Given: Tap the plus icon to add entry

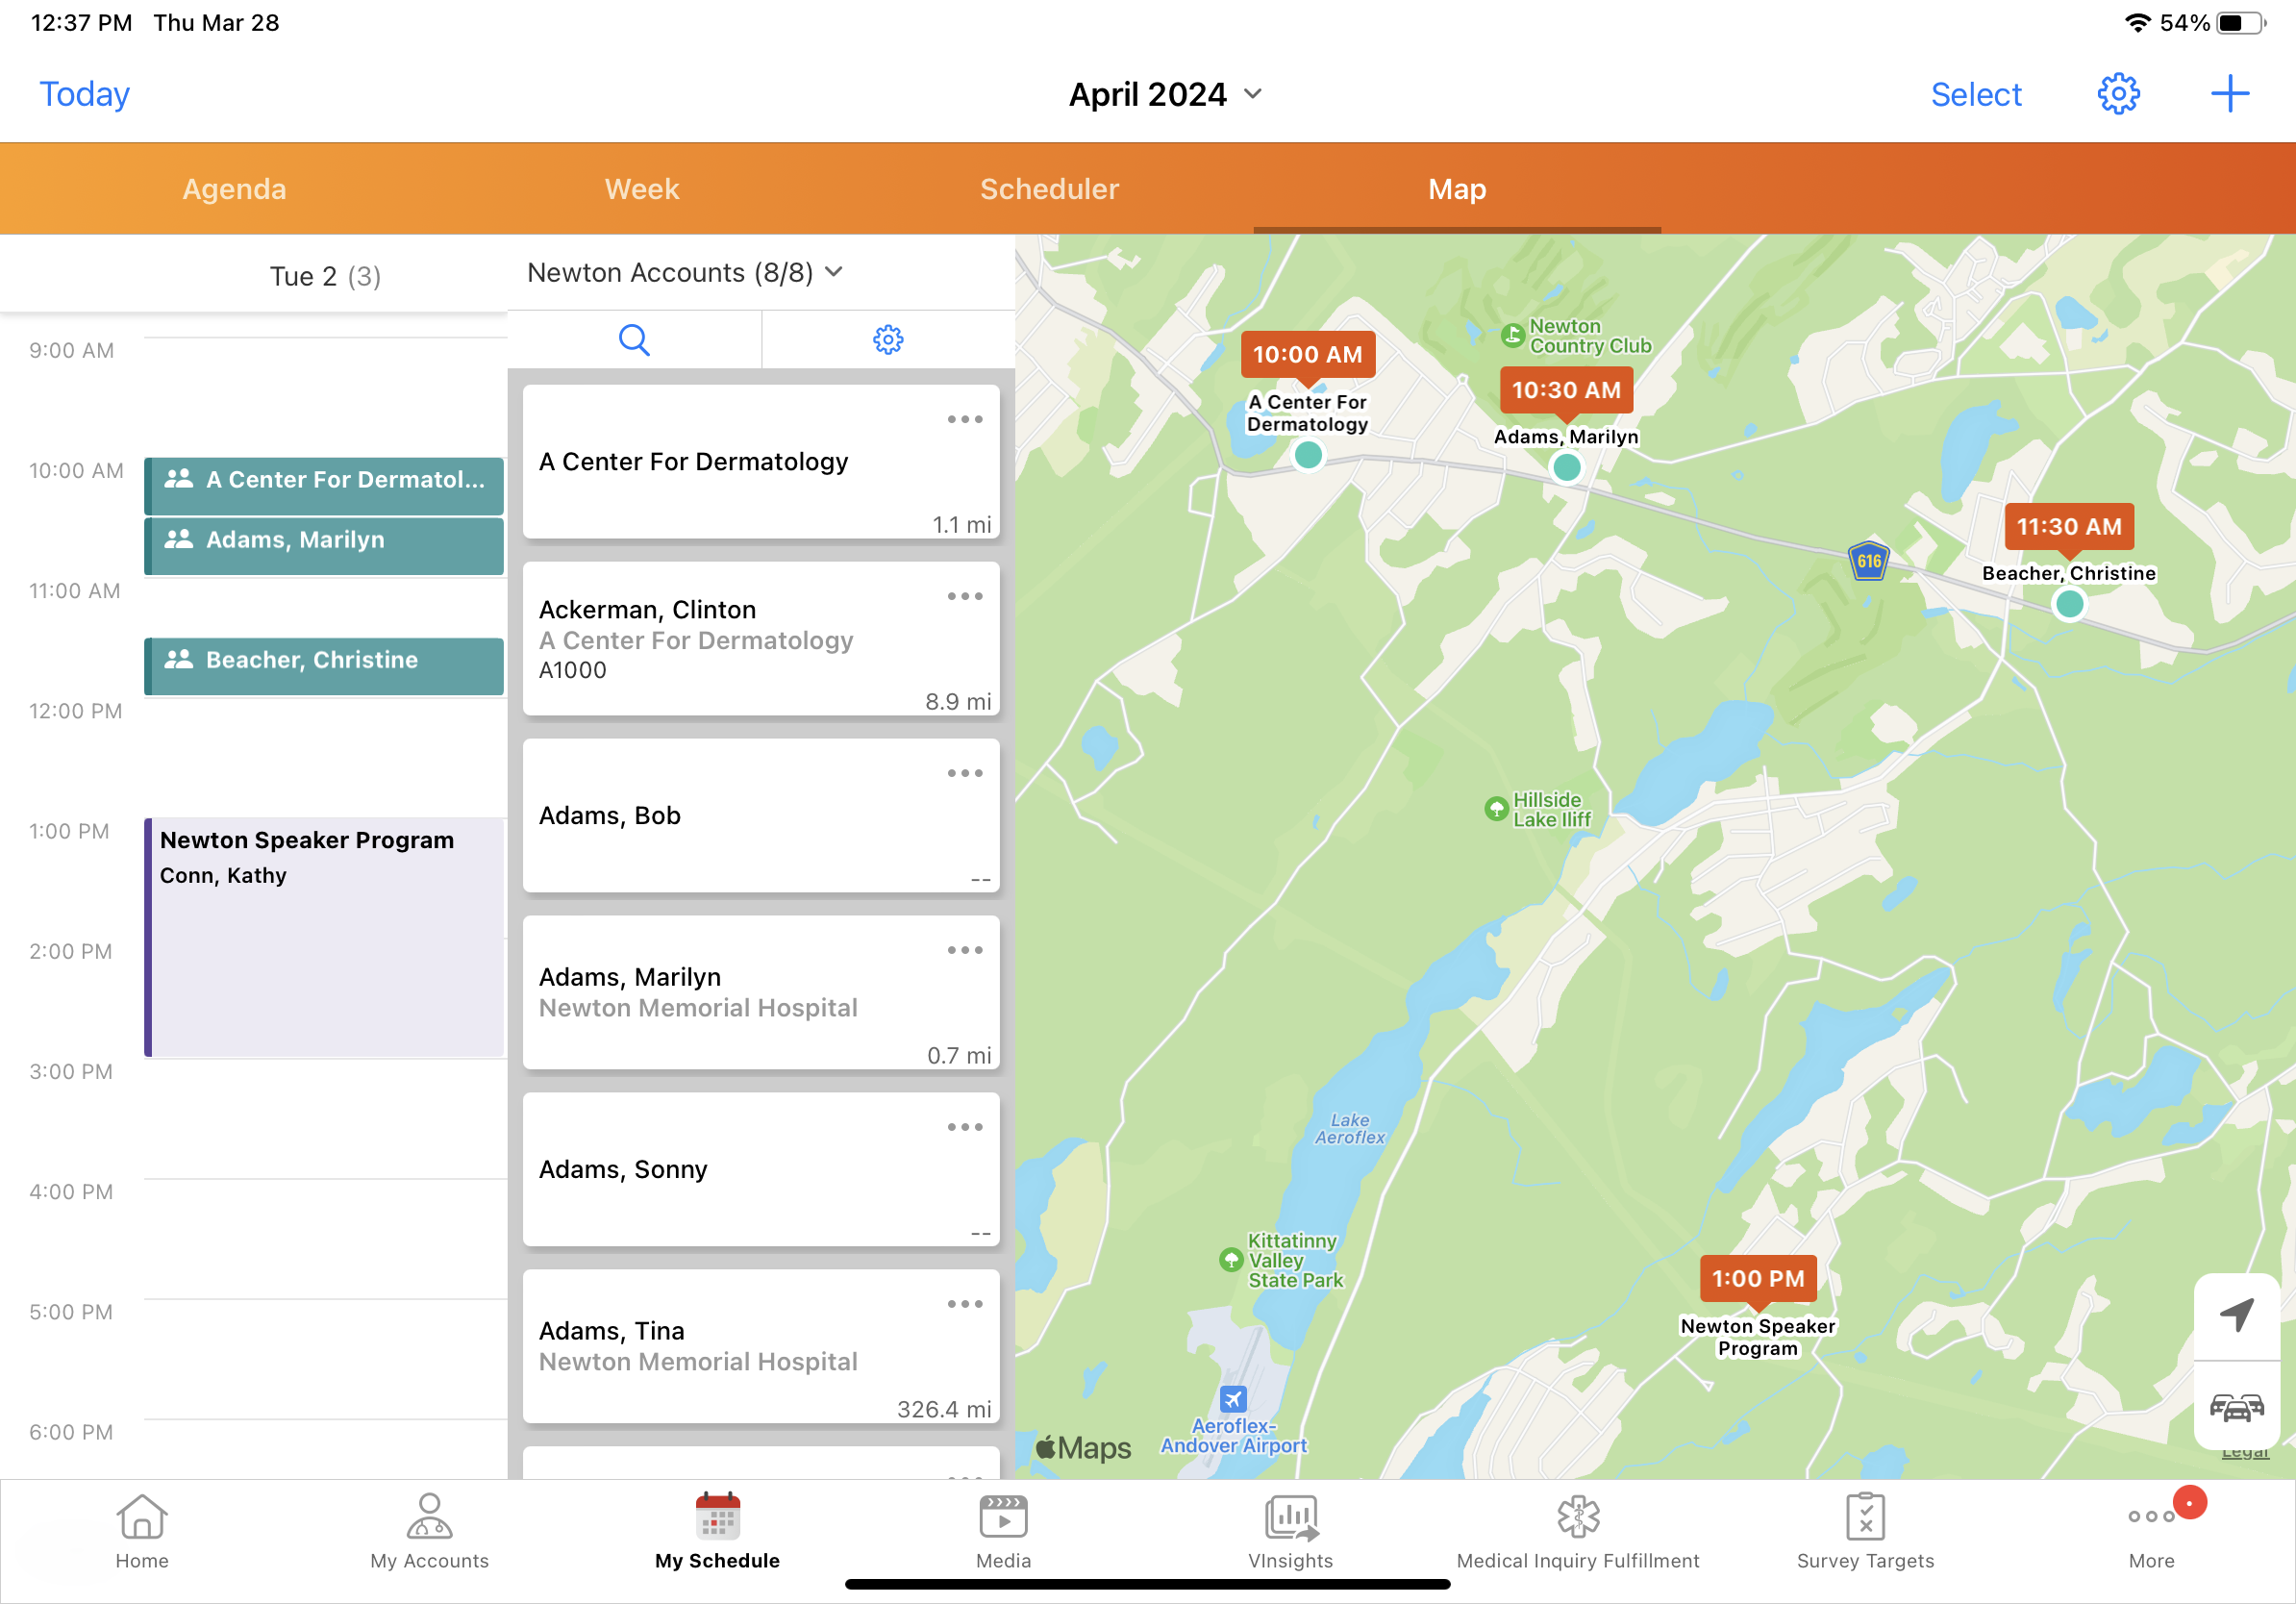Looking at the screenshot, I should (x=2229, y=94).
